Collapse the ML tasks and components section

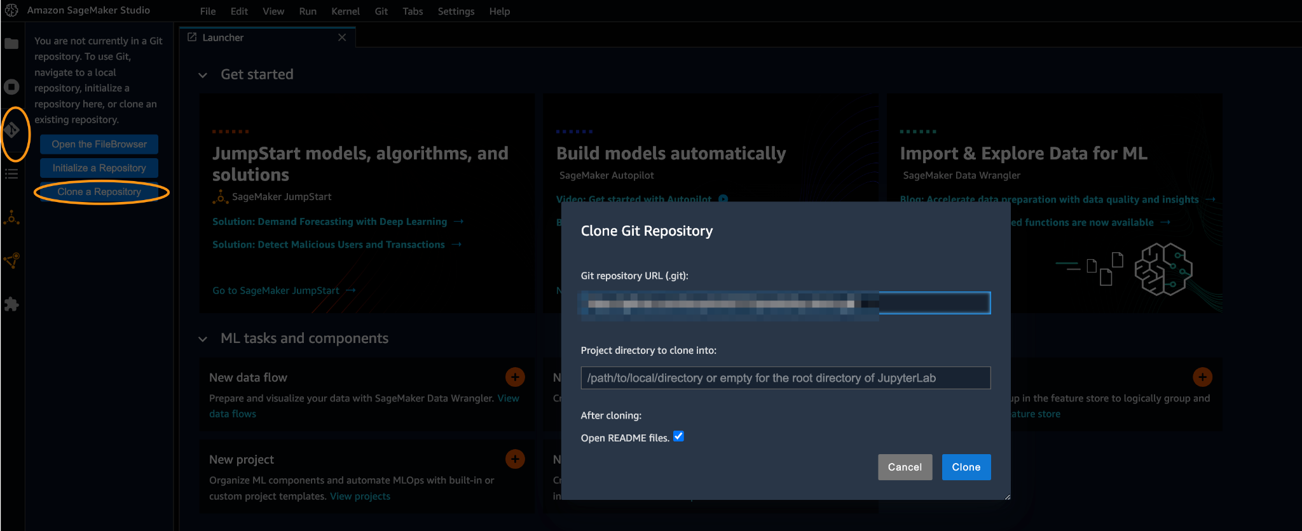coord(203,339)
